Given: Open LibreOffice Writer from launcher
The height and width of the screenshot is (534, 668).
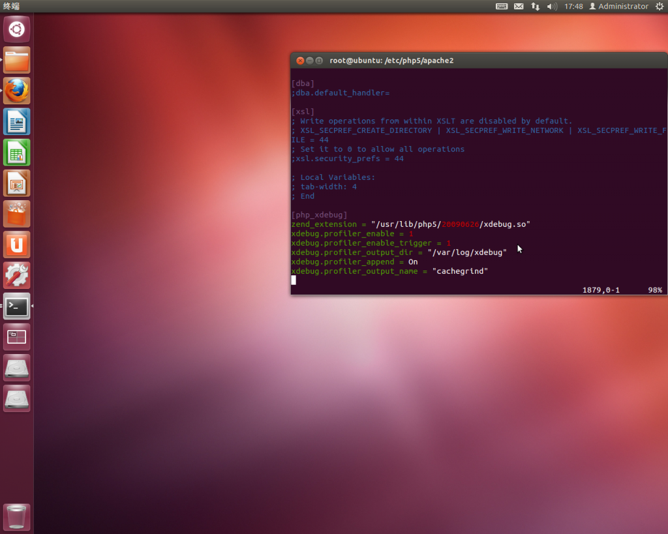Looking at the screenshot, I should [x=16, y=121].
